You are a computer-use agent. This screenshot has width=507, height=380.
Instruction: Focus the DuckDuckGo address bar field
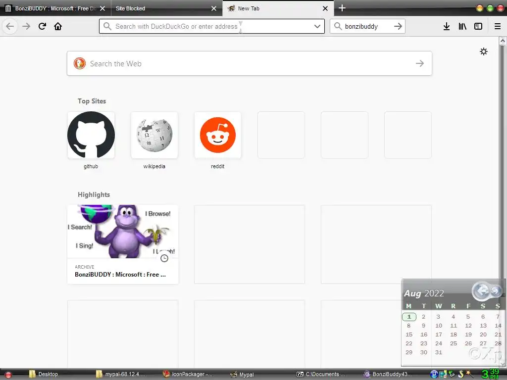pos(212,26)
